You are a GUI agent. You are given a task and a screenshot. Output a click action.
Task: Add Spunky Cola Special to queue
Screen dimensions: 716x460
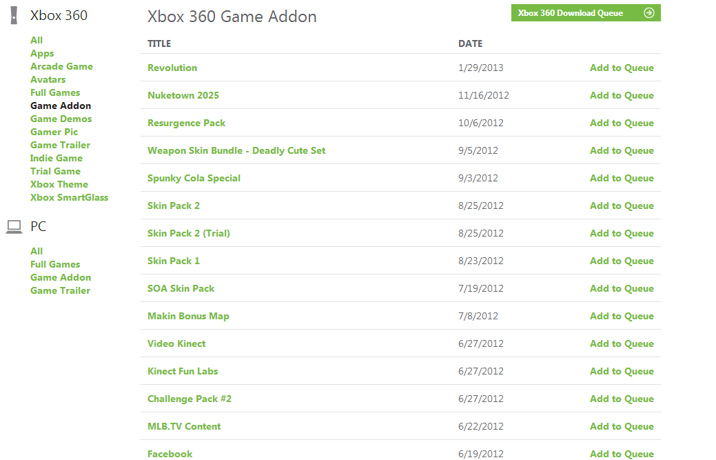(x=622, y=178)
